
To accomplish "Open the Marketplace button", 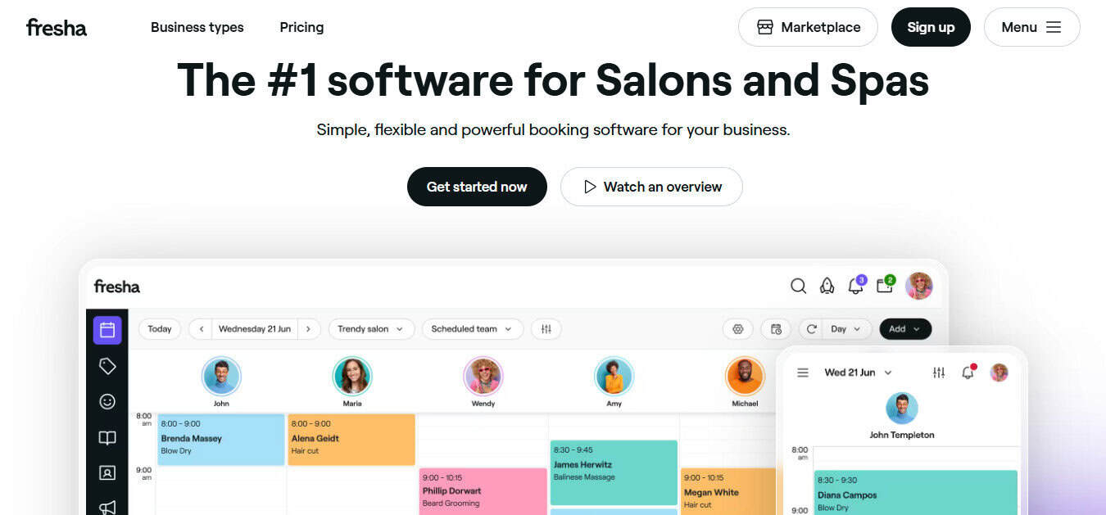I will [x=808, y=27].
